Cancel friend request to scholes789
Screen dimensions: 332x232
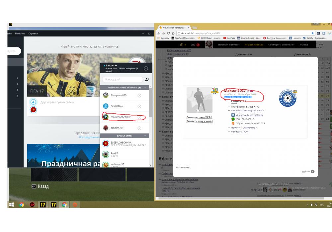coord(139,128)
